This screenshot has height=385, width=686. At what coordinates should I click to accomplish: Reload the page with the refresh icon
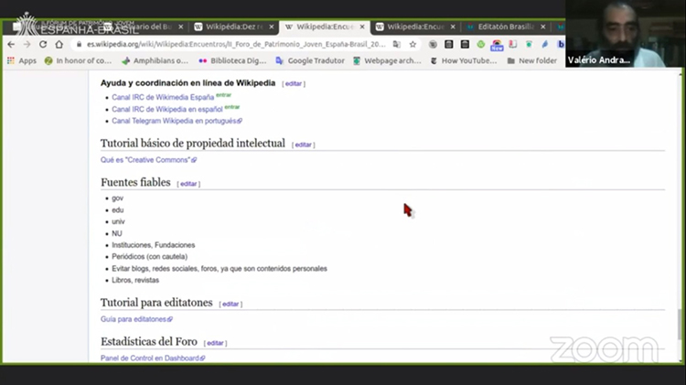43,44
